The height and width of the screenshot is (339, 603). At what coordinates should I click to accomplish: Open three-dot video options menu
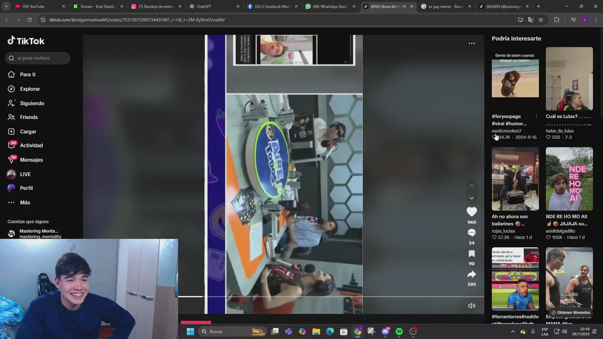click(x=472, y=43)
